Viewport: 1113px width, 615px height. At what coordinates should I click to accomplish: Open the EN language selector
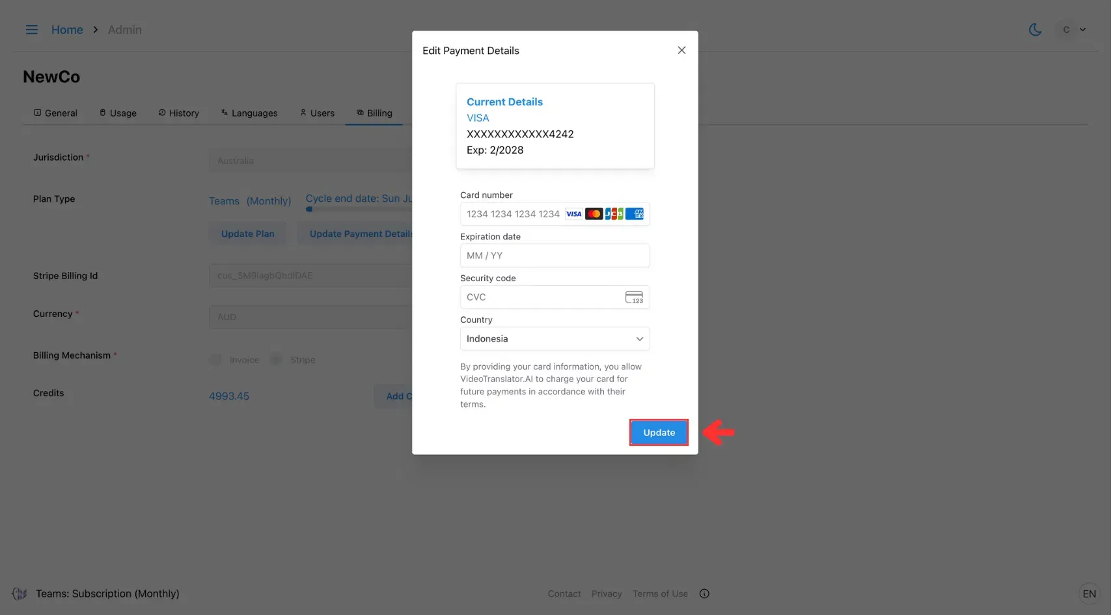[x=1089, y=594]
